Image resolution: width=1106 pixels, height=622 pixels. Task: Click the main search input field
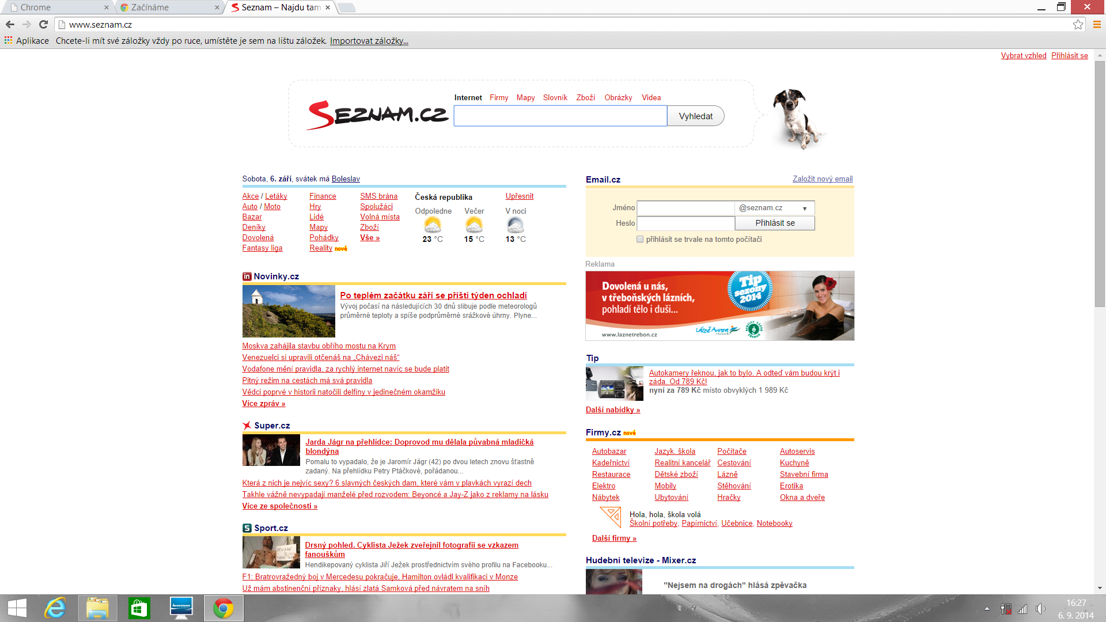(x=560, y=116)
